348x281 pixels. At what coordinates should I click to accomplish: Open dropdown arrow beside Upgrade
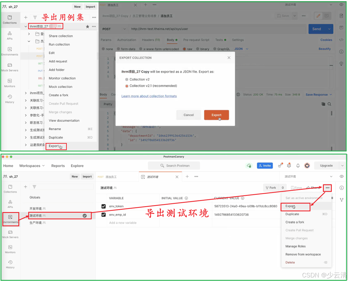342,165
